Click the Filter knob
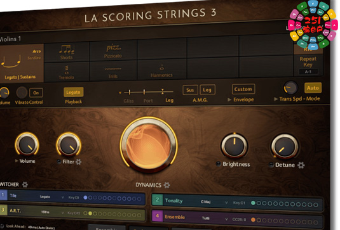This screenshot has height=230, width=340. (69, 144)
